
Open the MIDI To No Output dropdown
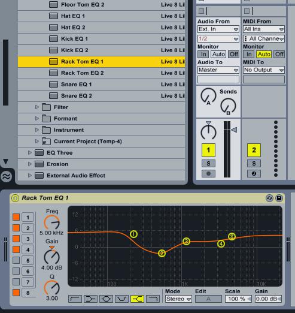pyautogui.click(x=264, y=70)
